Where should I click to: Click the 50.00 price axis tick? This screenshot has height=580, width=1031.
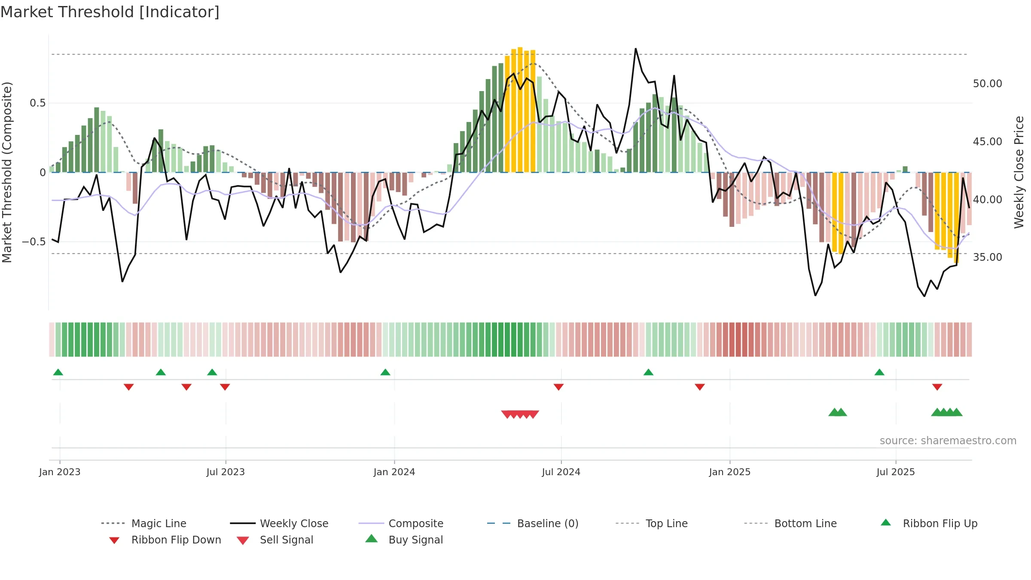[988, 83]
